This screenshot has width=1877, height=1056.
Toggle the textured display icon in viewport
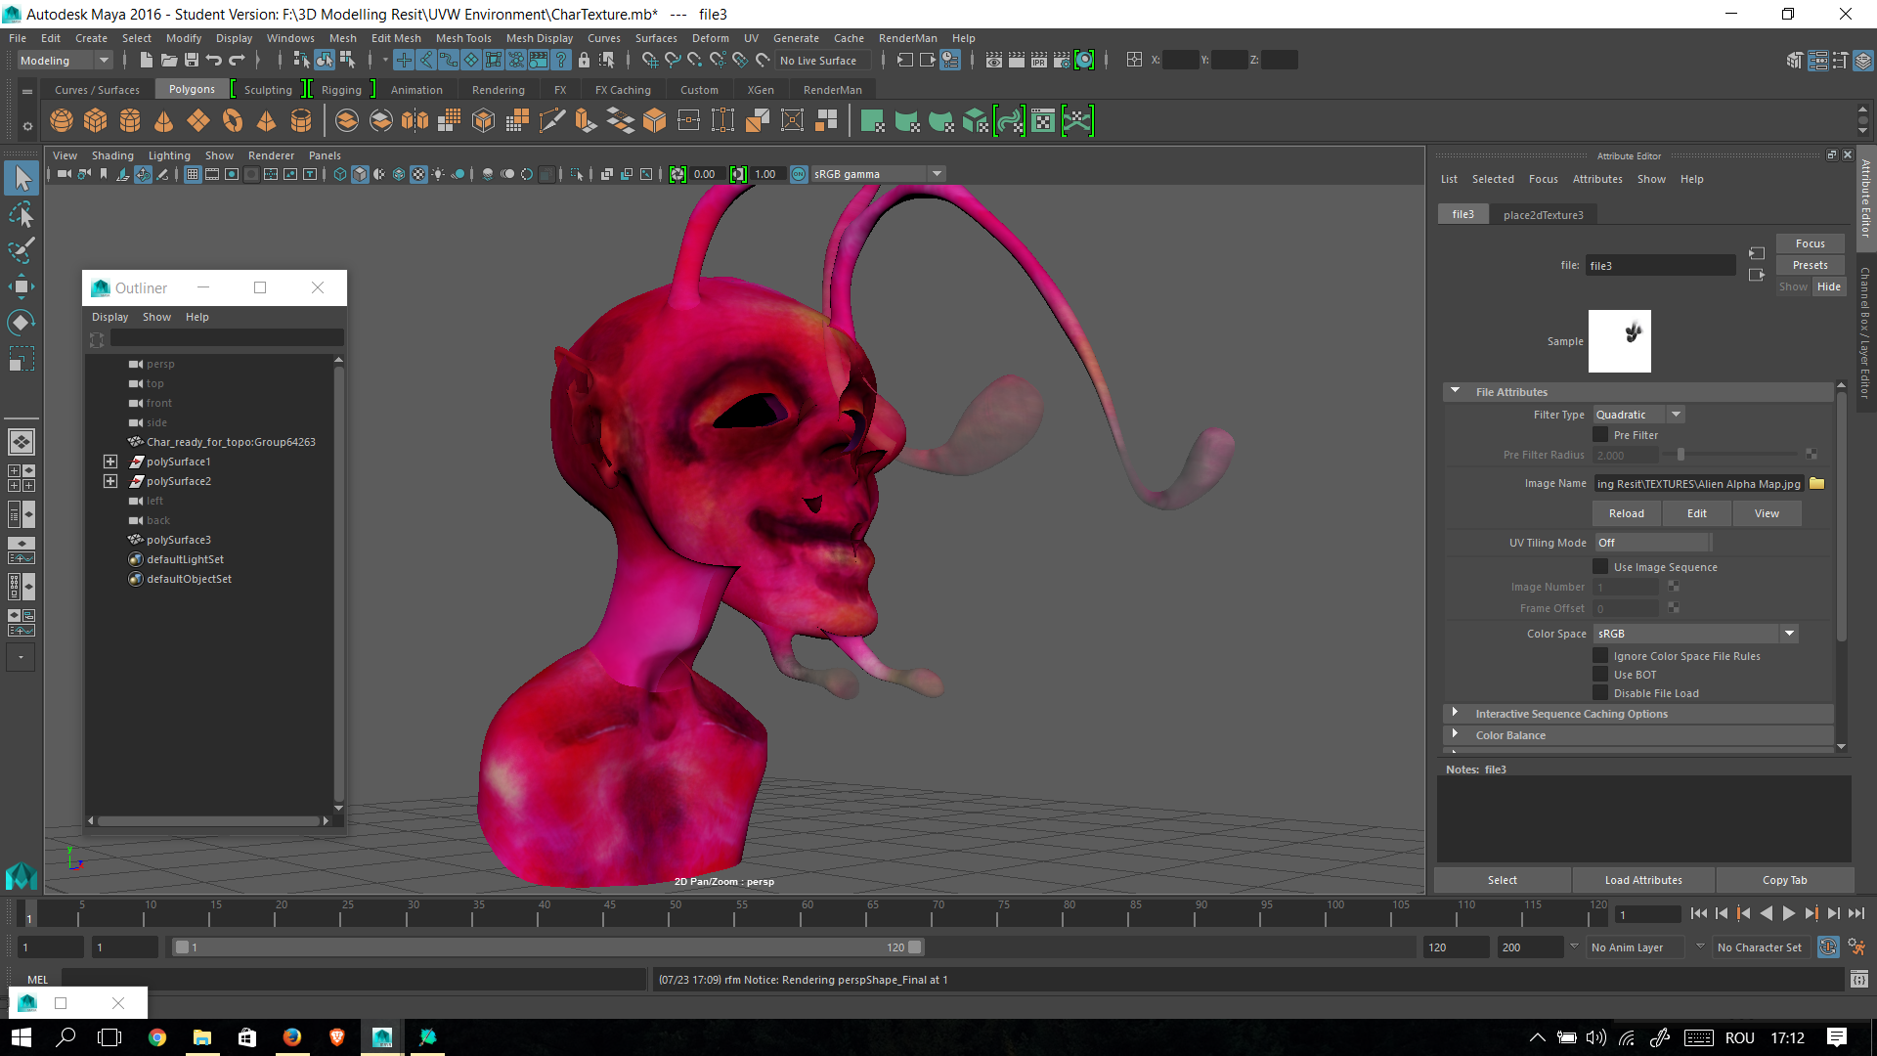(x=418, y=174)
